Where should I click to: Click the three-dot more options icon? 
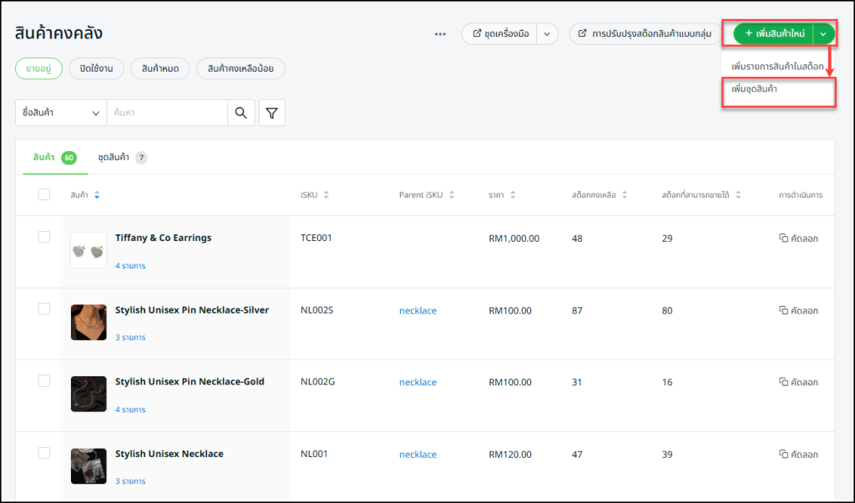tap(440, 34)
